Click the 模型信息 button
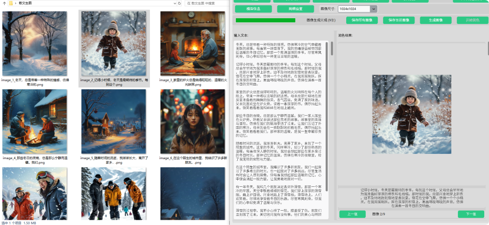 [x=253, y=9]
